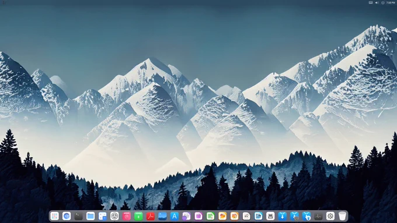Click the small icon at top-left corner
Screen dimensions: 397x223
tap(4, 2)
